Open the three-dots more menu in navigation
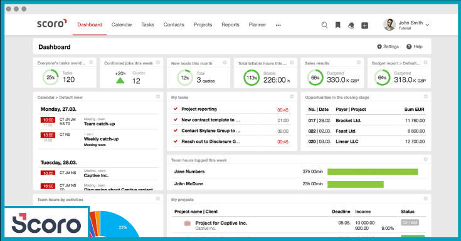The height and width of the screenshot is (241, 461). (278, 25)
